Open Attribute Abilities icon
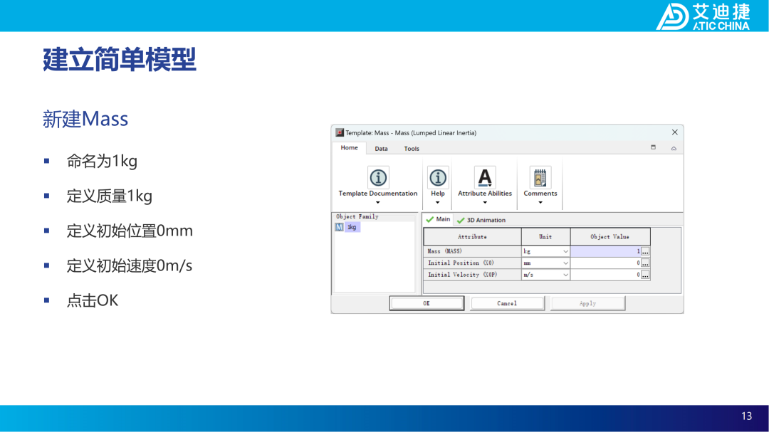The image size is (769, 432). (x=485, y=177)
